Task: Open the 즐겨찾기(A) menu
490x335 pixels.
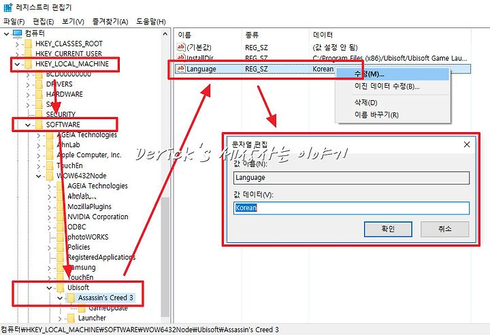Action: 110,22
